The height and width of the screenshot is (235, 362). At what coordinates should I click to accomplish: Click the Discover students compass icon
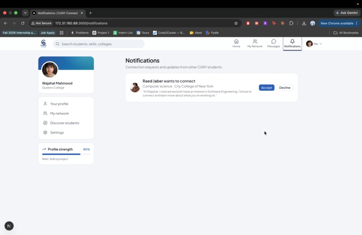pyautogui.click(x=45, y=123)
